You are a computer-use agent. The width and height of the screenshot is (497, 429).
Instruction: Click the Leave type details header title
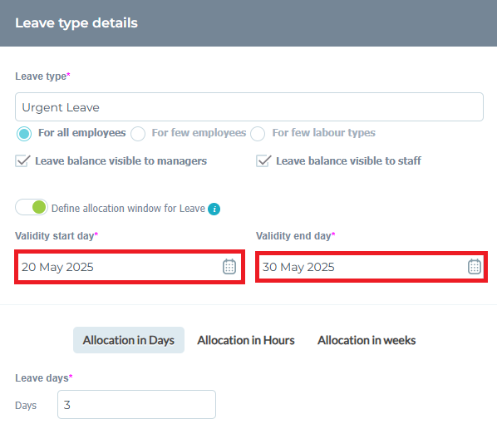click(x=76, y=22)
